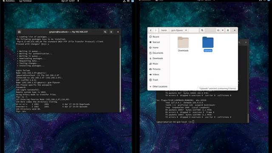The height and width of the screenshot is (153, 272).
Task: Click the '230 Login successful.' line
Action: coord(28,90)
